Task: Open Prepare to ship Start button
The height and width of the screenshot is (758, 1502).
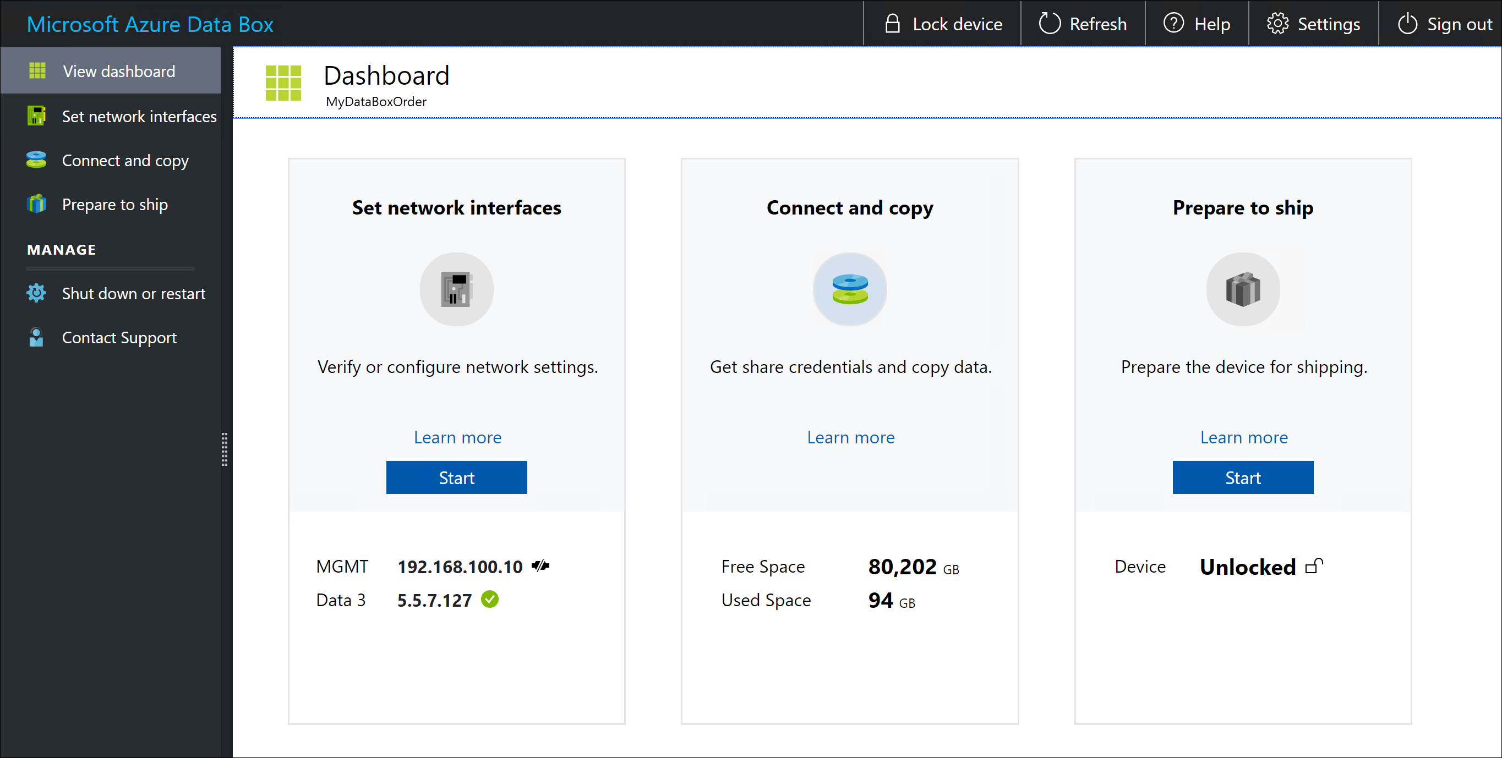Action: [1244, 477]
